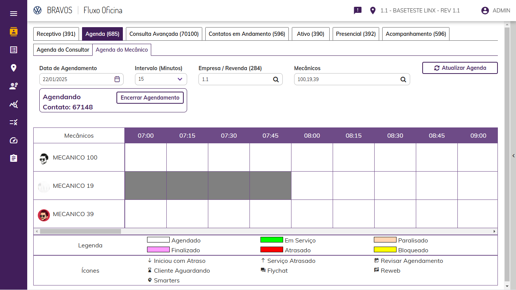Click the Serviço Atrasado up-arrow icon
The image size is (516, 290).
(x=263, y=261)
